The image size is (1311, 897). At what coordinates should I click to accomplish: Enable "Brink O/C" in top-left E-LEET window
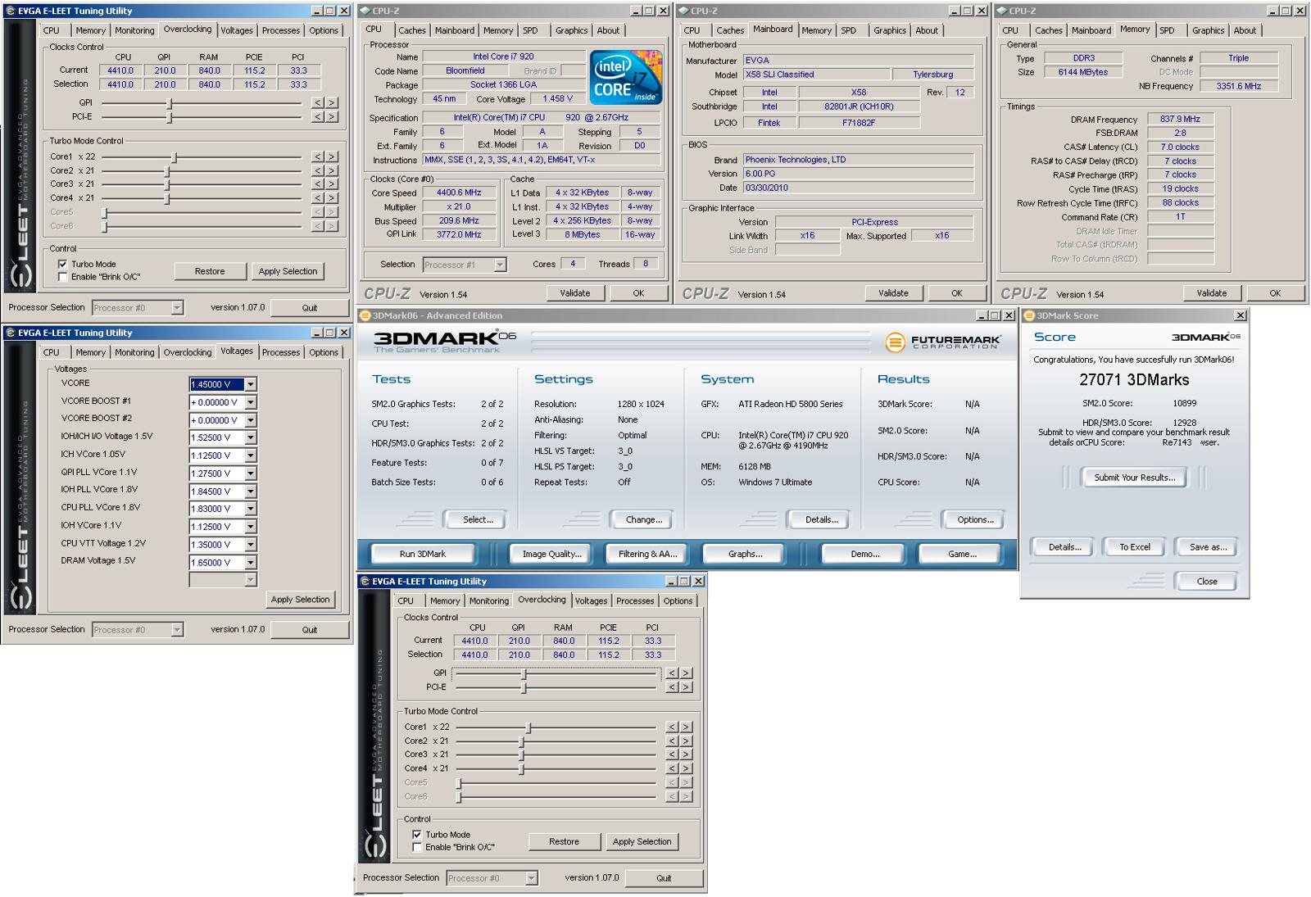click(62, 277)
